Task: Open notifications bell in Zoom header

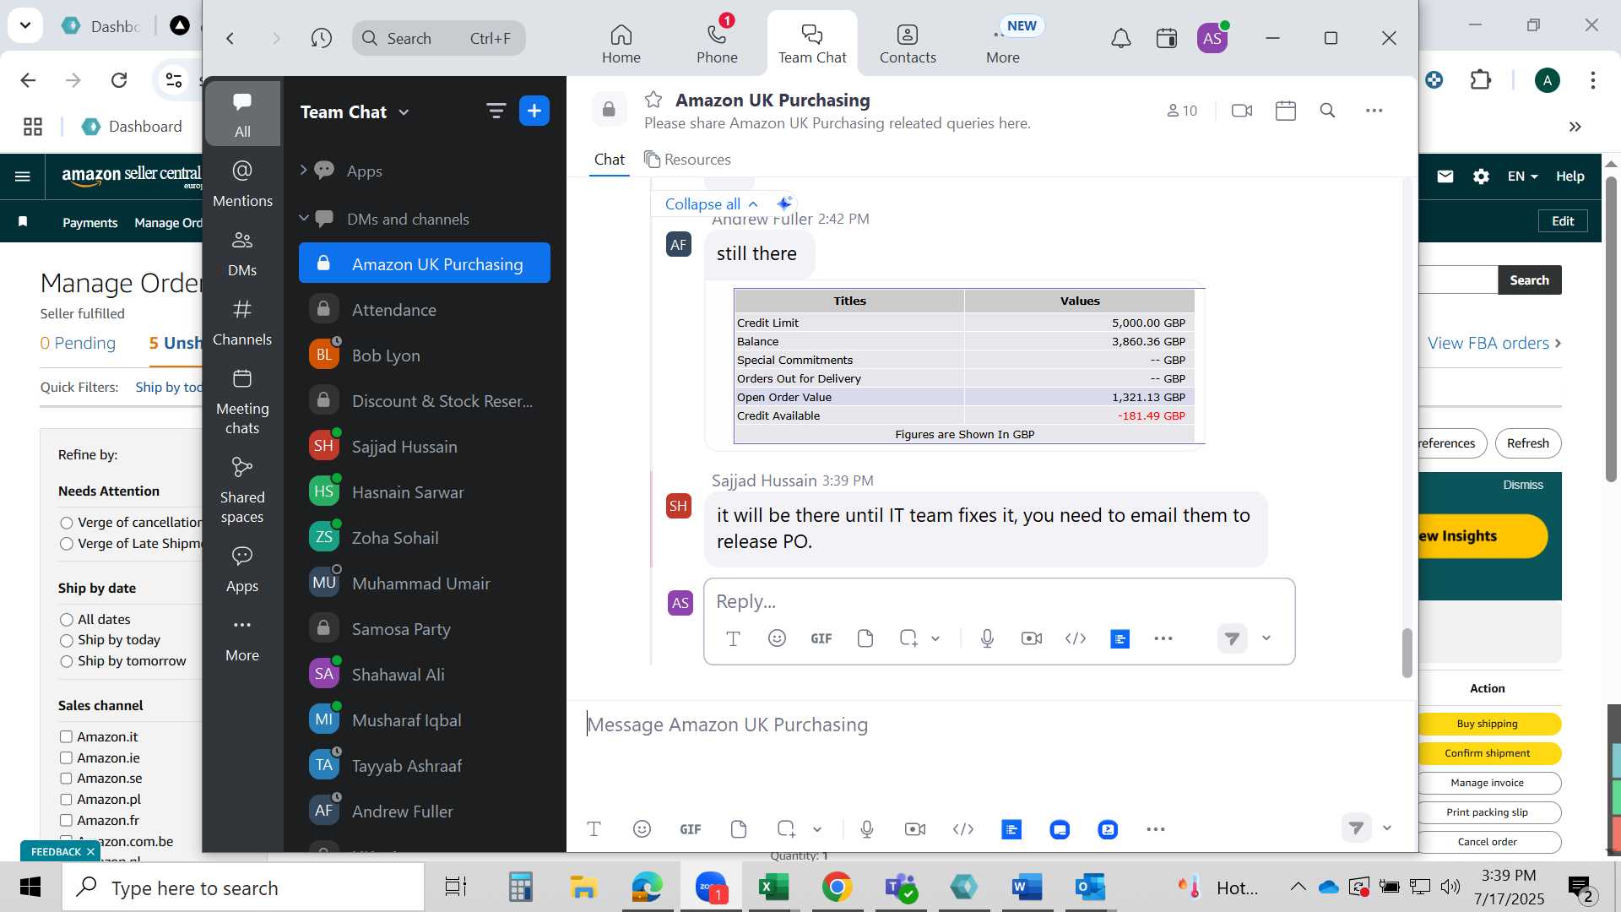Action: (x=1120, y=38)
